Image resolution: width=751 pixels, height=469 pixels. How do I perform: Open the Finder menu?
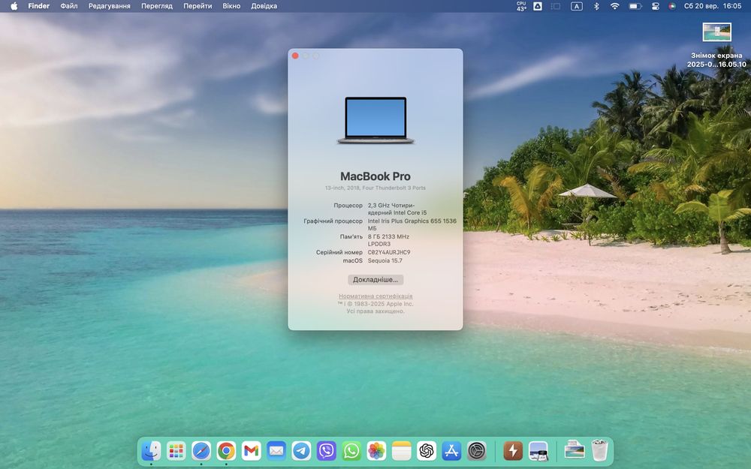point(39,6)
